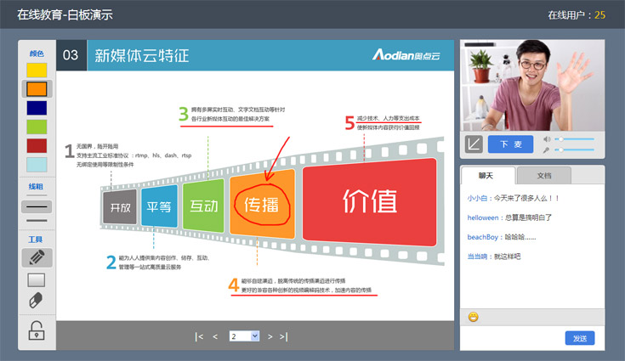625x361 pixels.
Task: Click the slide title 新媒体云特征
Action: [x=142, y=55]
